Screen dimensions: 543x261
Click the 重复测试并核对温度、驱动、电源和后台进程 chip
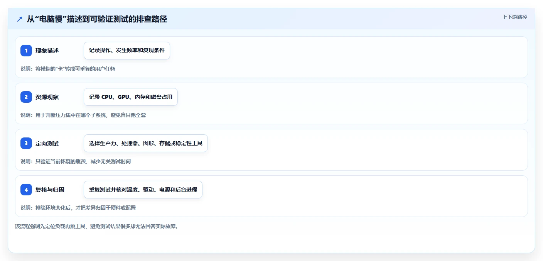143,190
